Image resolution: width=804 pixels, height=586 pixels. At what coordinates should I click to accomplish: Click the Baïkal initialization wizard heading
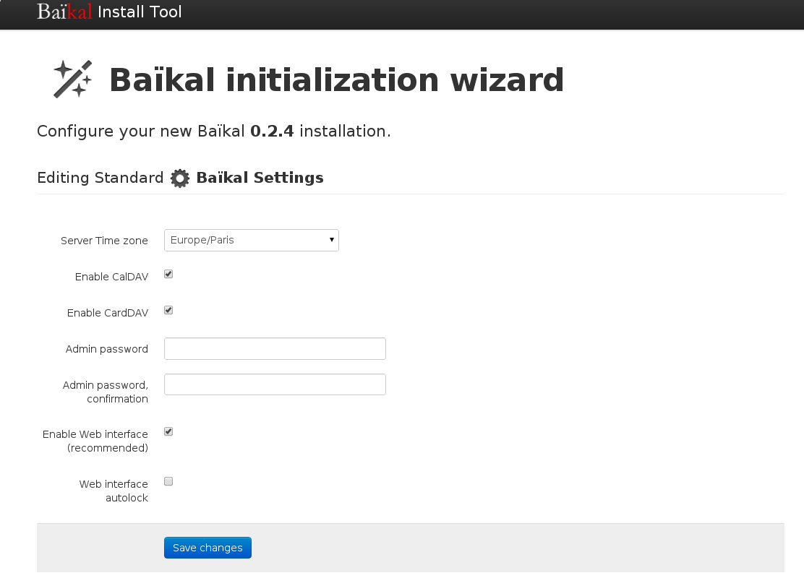pyautogui.click(x=336, y=80)
